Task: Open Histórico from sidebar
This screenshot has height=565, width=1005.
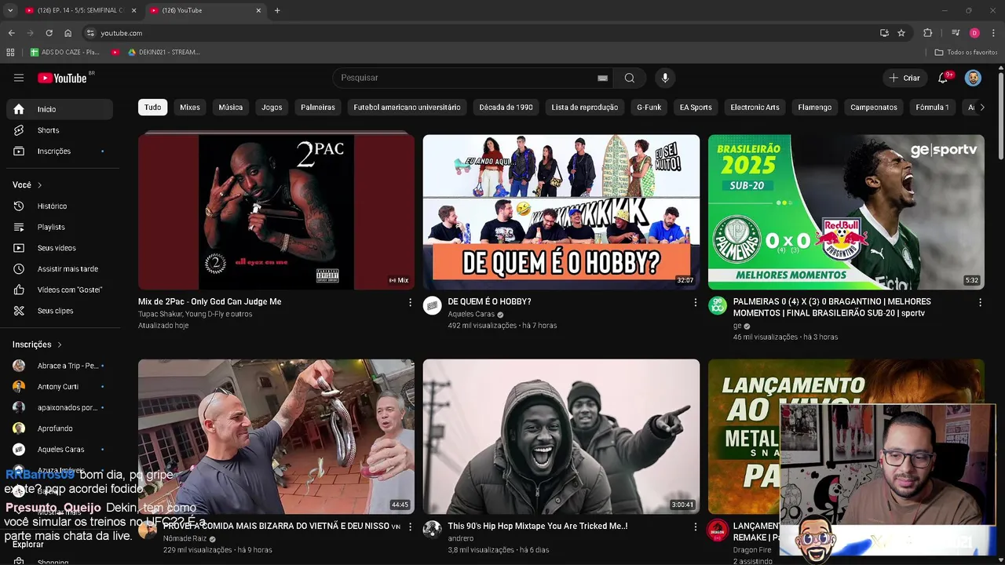Action: [x=60, y=206]
